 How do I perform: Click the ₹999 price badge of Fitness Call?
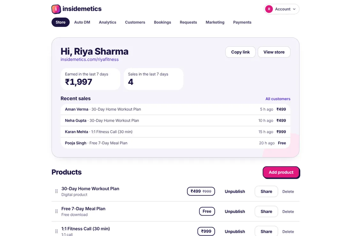click(x=206, y=231)
